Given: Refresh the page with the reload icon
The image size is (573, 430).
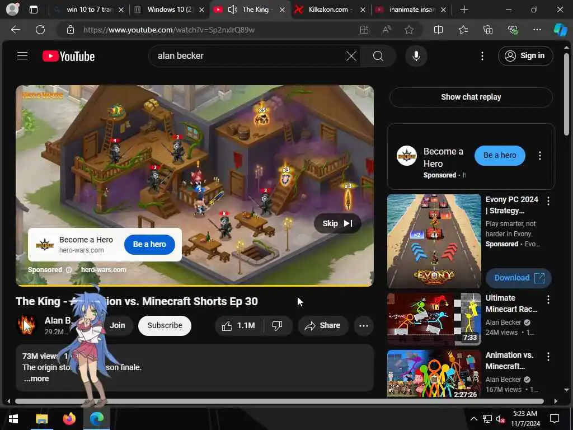Looking at the screenshot, I should [x=40, y=30].
